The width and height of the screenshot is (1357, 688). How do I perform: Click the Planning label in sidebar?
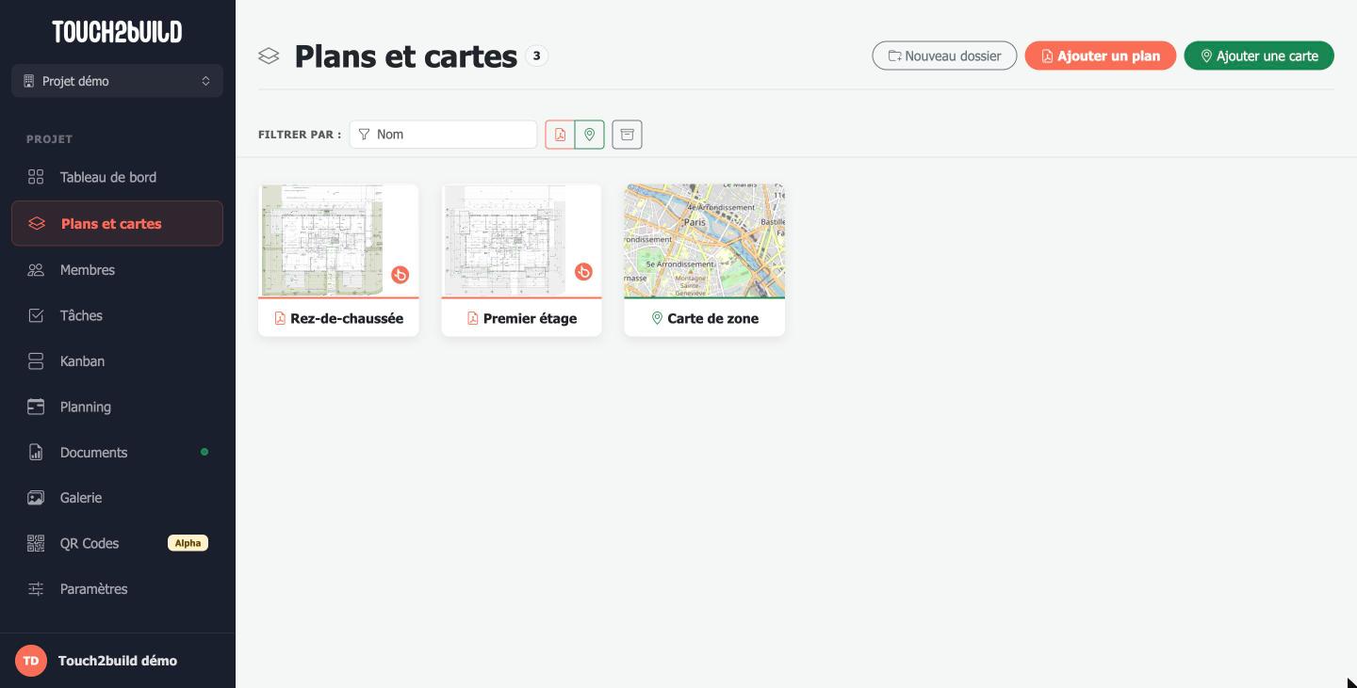pos(86,407)
